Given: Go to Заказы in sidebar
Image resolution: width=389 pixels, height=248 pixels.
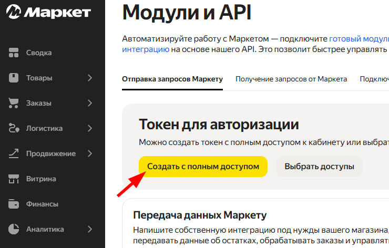Looking at the screenshot, I should pos(39,103).
